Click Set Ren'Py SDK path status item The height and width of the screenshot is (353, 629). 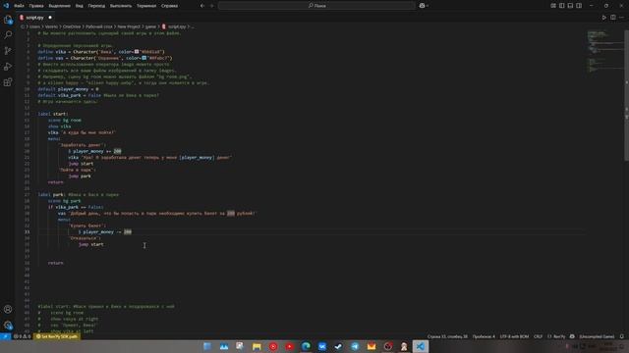click(x=57, y=336)
